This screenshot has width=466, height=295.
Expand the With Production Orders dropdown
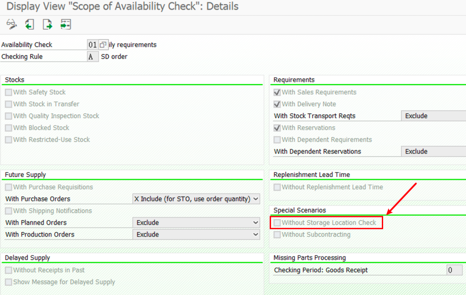(196, 235)
